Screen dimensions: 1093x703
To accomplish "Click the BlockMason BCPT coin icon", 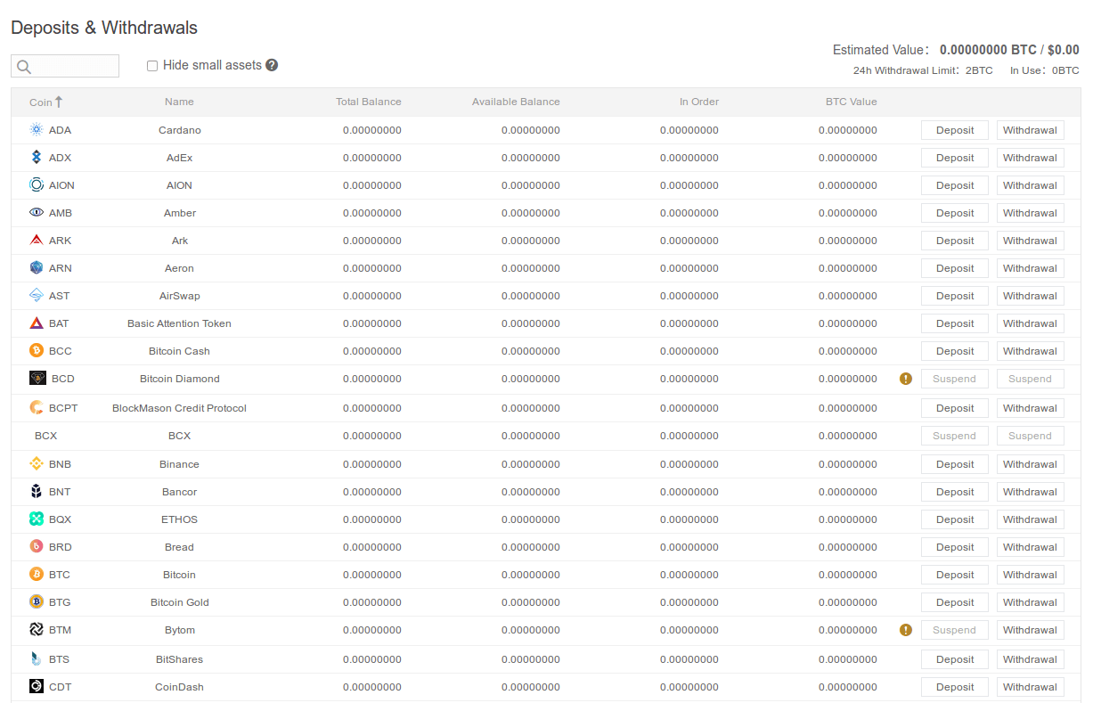I will point(37,408).
